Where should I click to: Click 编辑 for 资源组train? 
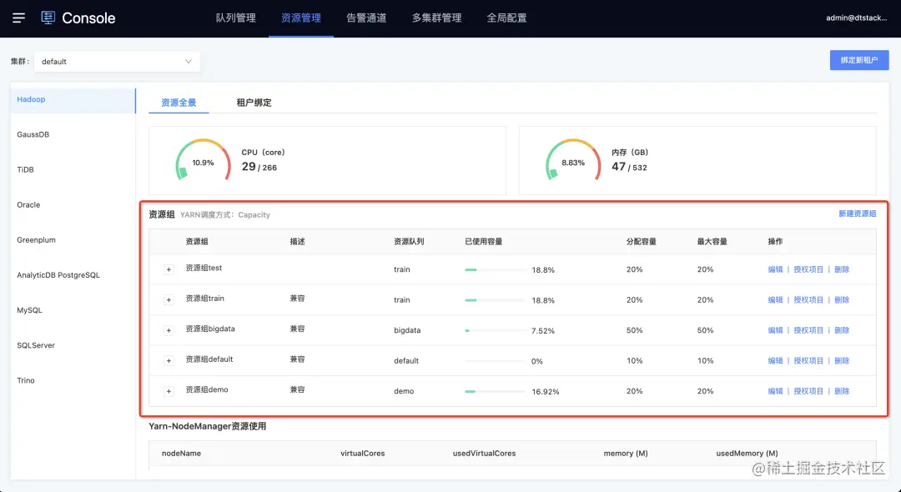(775, 299)
